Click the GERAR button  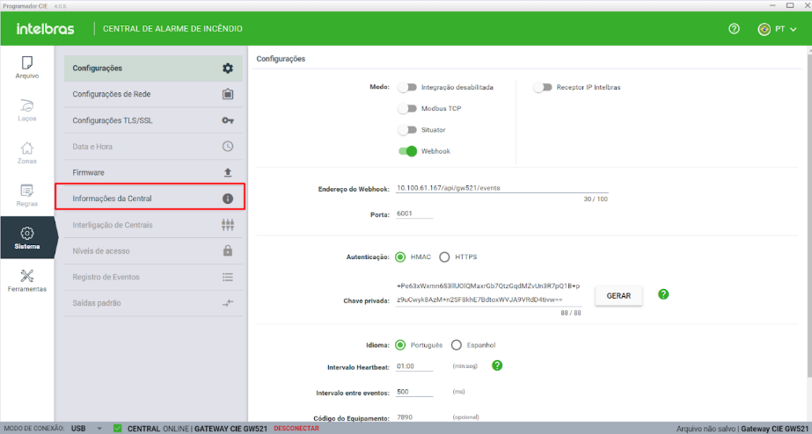click(x=618, y=296)
